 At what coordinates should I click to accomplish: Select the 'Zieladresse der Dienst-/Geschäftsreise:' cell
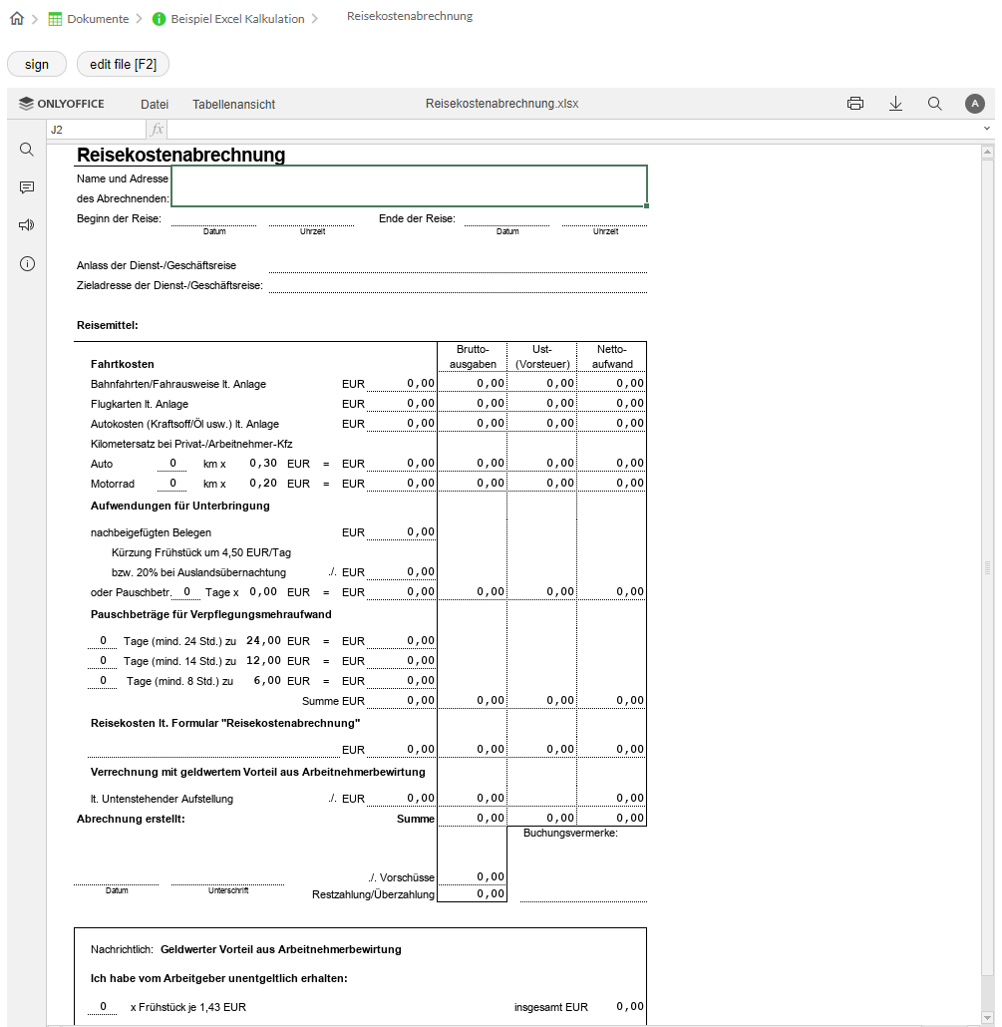(x=169, y=285)
